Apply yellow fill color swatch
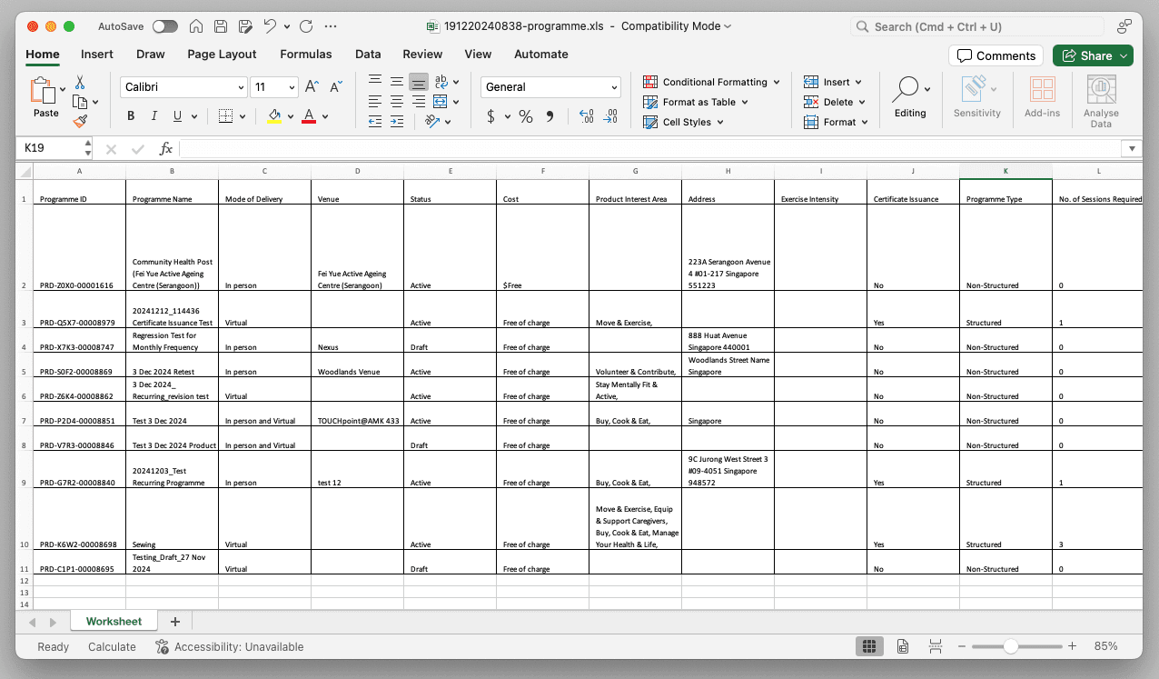Screen dimensions: 1159x679 (274, 116)
